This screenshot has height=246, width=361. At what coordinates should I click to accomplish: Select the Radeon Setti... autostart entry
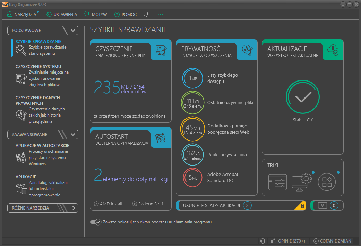click(x=149, y=204)
